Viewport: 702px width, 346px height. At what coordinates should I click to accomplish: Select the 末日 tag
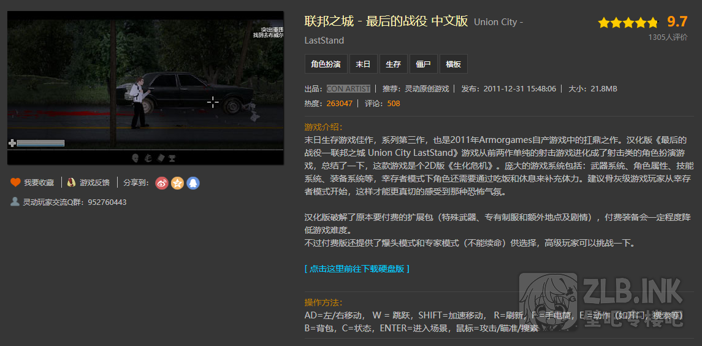[x=363, y=64]
